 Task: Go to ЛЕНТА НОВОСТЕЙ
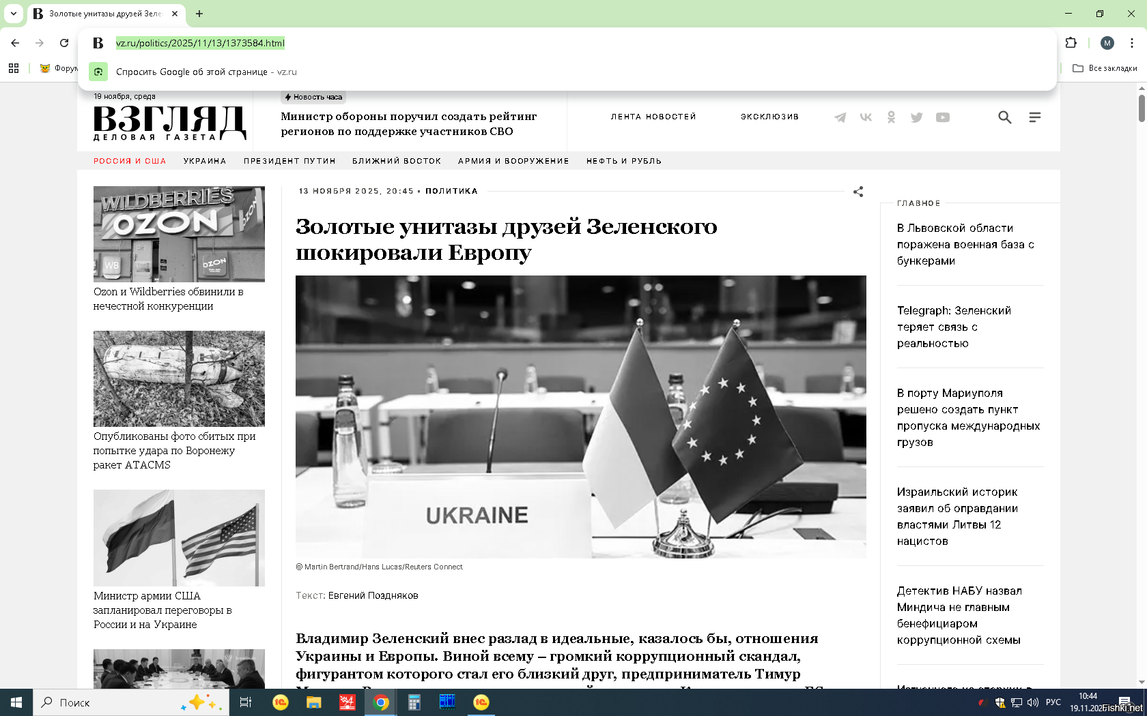pyautogui.click(x=653, y=117)
